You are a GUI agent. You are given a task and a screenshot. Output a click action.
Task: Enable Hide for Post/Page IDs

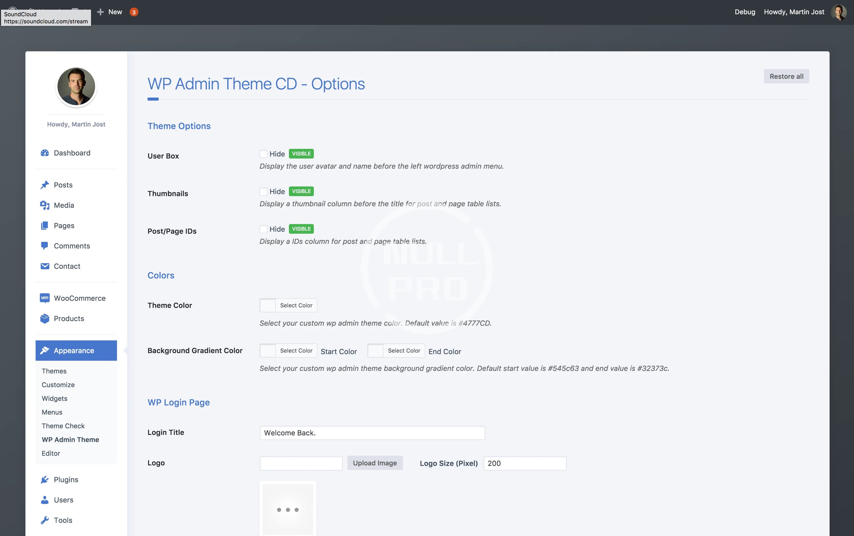tap(263, 229)
